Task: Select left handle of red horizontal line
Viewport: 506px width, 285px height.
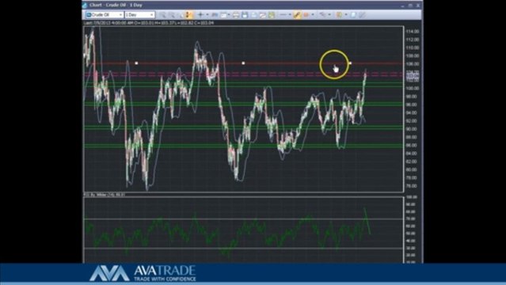Action: pyautogui.click(x=136, y=63)
